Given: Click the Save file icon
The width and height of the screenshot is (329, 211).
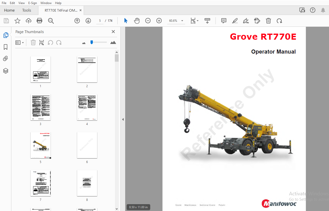Looking at the screenshot, I should tap(6, 21).
